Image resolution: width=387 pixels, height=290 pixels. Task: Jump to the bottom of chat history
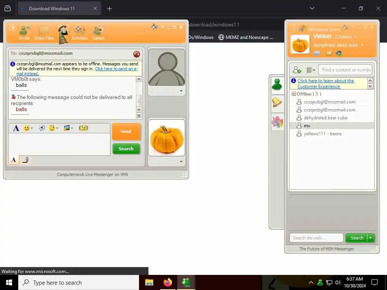coord(139,116)
